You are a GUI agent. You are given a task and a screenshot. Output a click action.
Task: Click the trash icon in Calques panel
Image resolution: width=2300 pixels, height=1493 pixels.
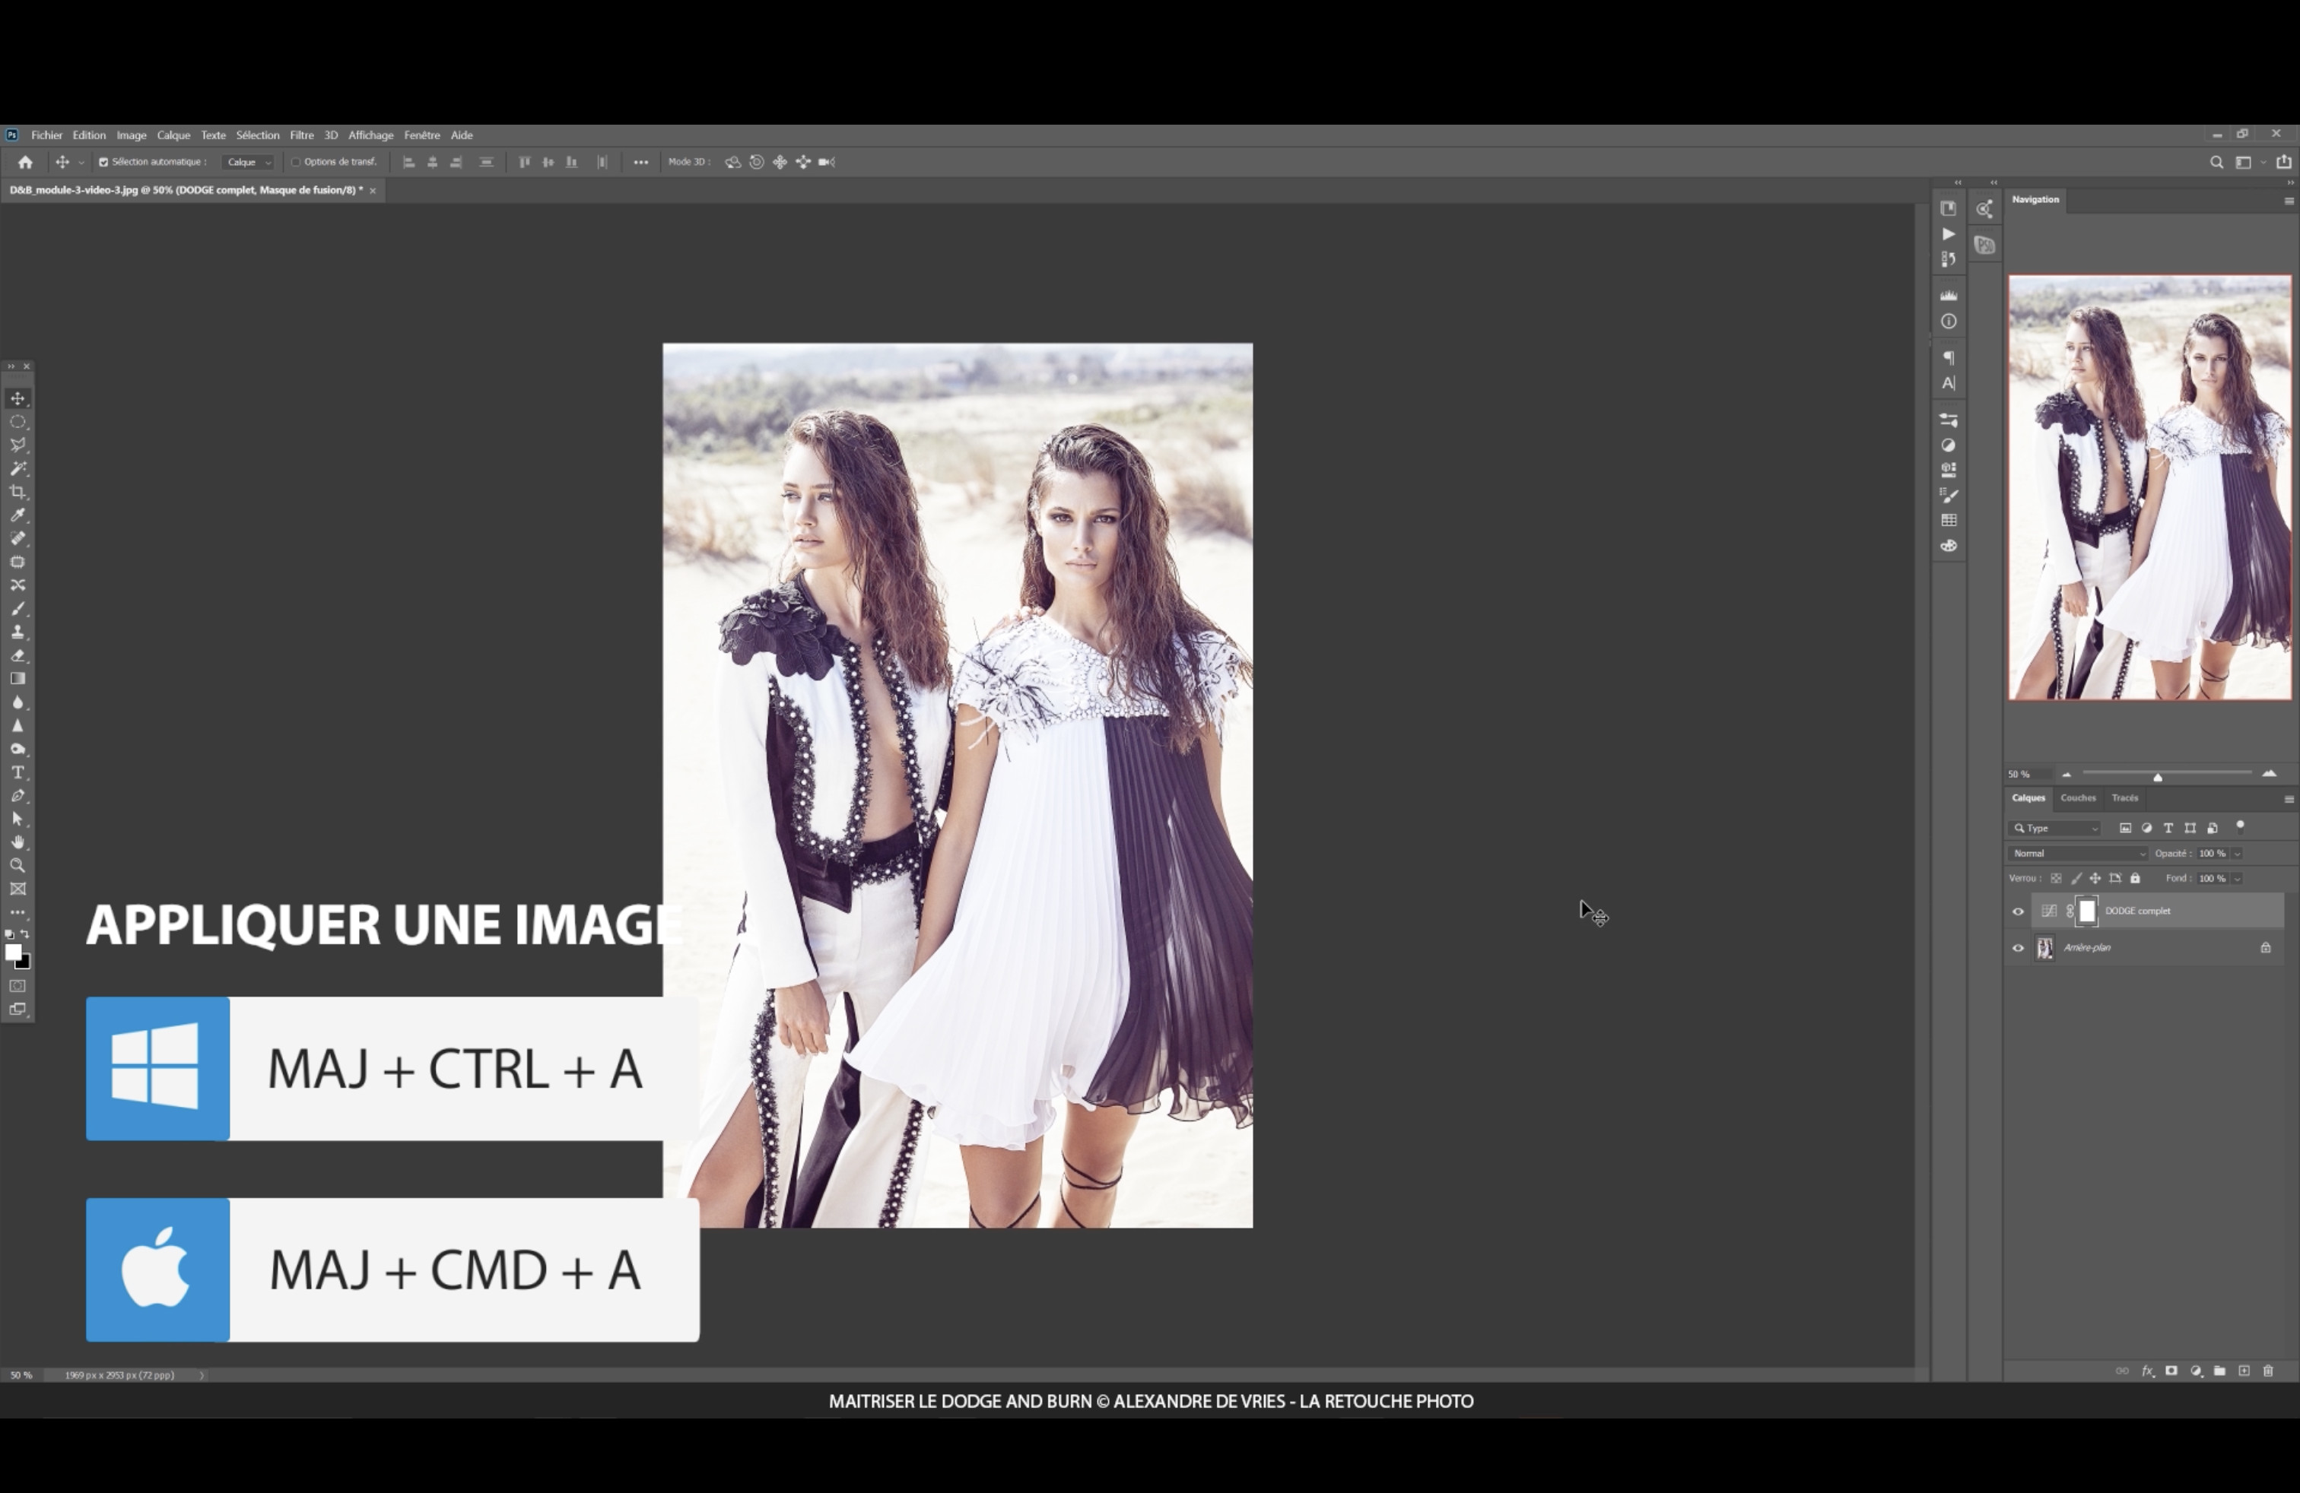pos(2268,1371)
